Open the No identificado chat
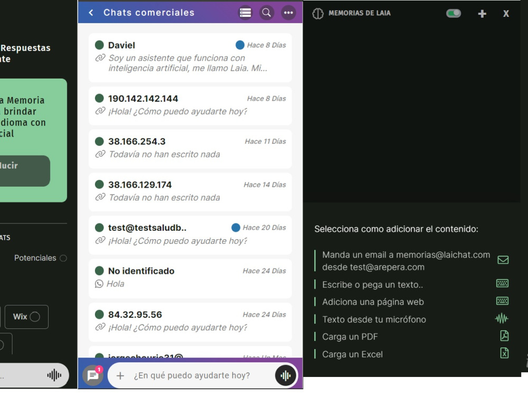The image size is (528, 396). 190,278
